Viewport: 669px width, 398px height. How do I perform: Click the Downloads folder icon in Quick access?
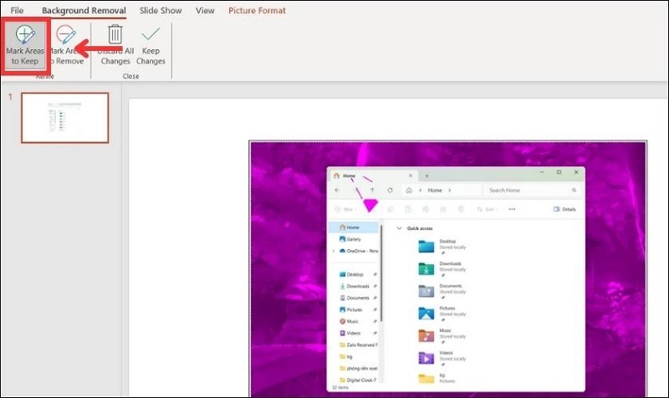pos(426,268)
